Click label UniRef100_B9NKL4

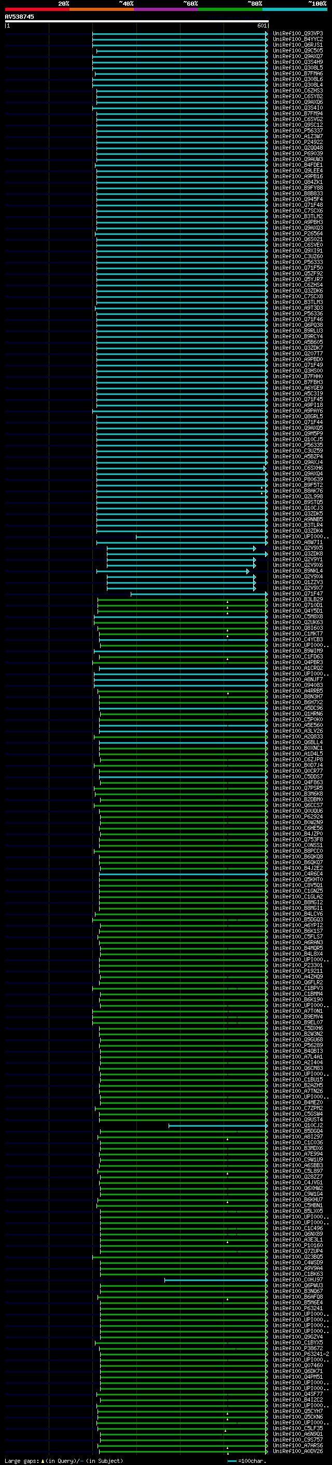(297, 571)
